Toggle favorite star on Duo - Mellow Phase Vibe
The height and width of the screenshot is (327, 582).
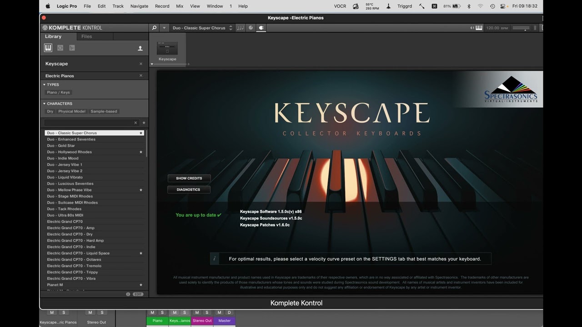[x=141, y=190]
